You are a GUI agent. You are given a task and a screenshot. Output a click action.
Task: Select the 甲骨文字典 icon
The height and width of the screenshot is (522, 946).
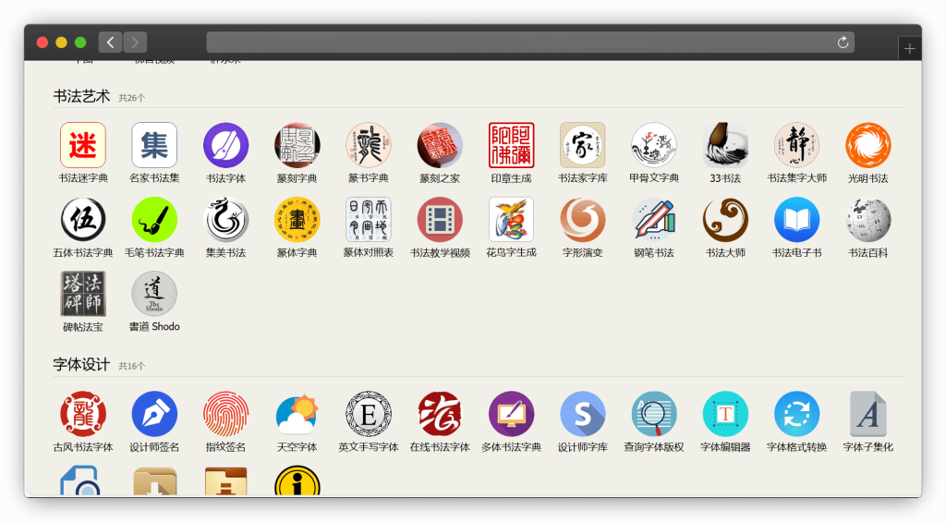click(x=654, y=145)
